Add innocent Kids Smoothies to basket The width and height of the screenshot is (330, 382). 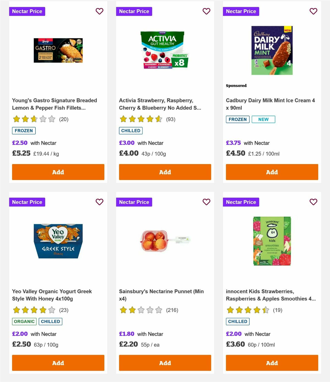tap(272, 363)
